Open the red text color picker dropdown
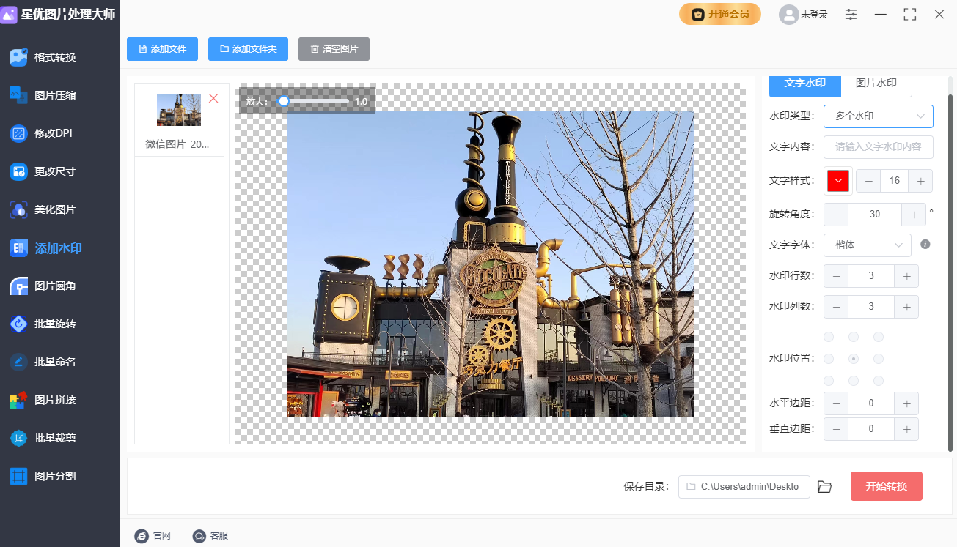 point(838,182)
